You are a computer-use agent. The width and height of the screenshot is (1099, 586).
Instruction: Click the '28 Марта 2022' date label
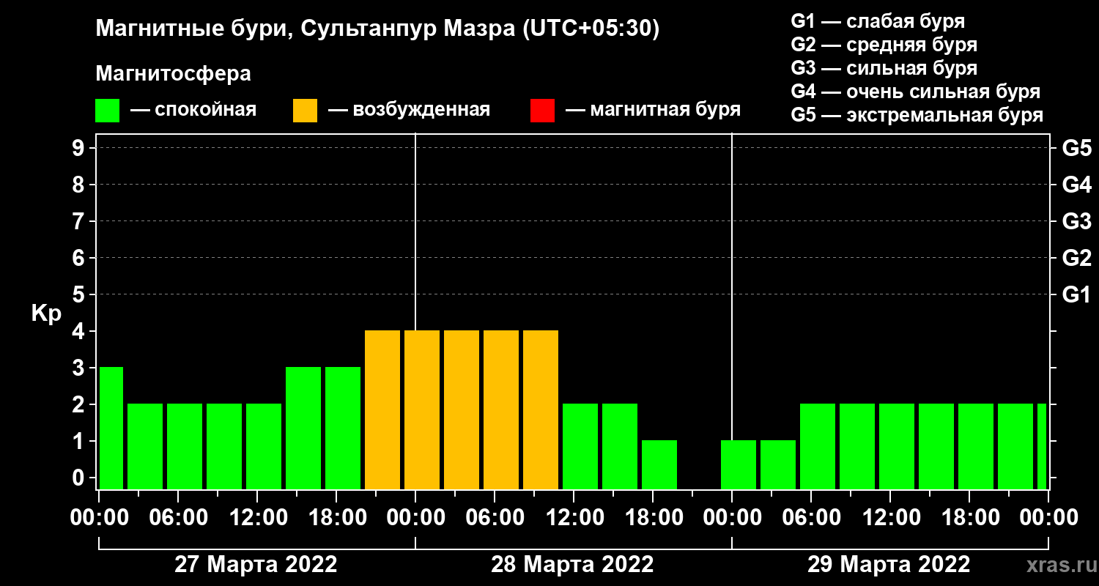click(572, 565)
